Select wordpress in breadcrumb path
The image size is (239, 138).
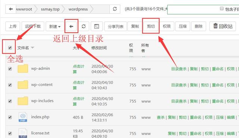point(78,9)
